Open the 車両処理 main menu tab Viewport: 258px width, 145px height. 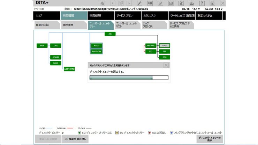pos(101,16)
